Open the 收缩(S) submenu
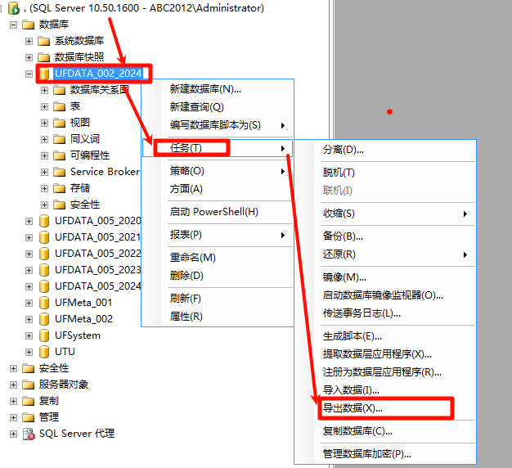Viewport: 512px width, 468px height. [x=385, y=214]
